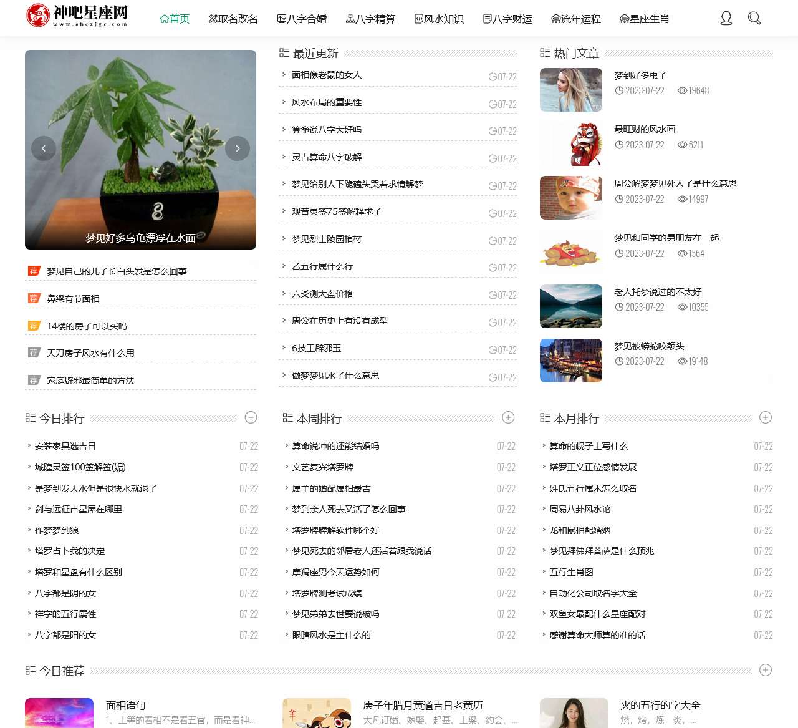Expand more of 今日排行 with plus icon
This screenshot has height=728, width=798.
click(x=251, y=417)
